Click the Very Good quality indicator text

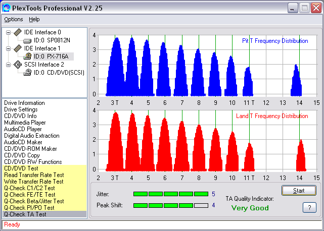[x=250, y=208]
